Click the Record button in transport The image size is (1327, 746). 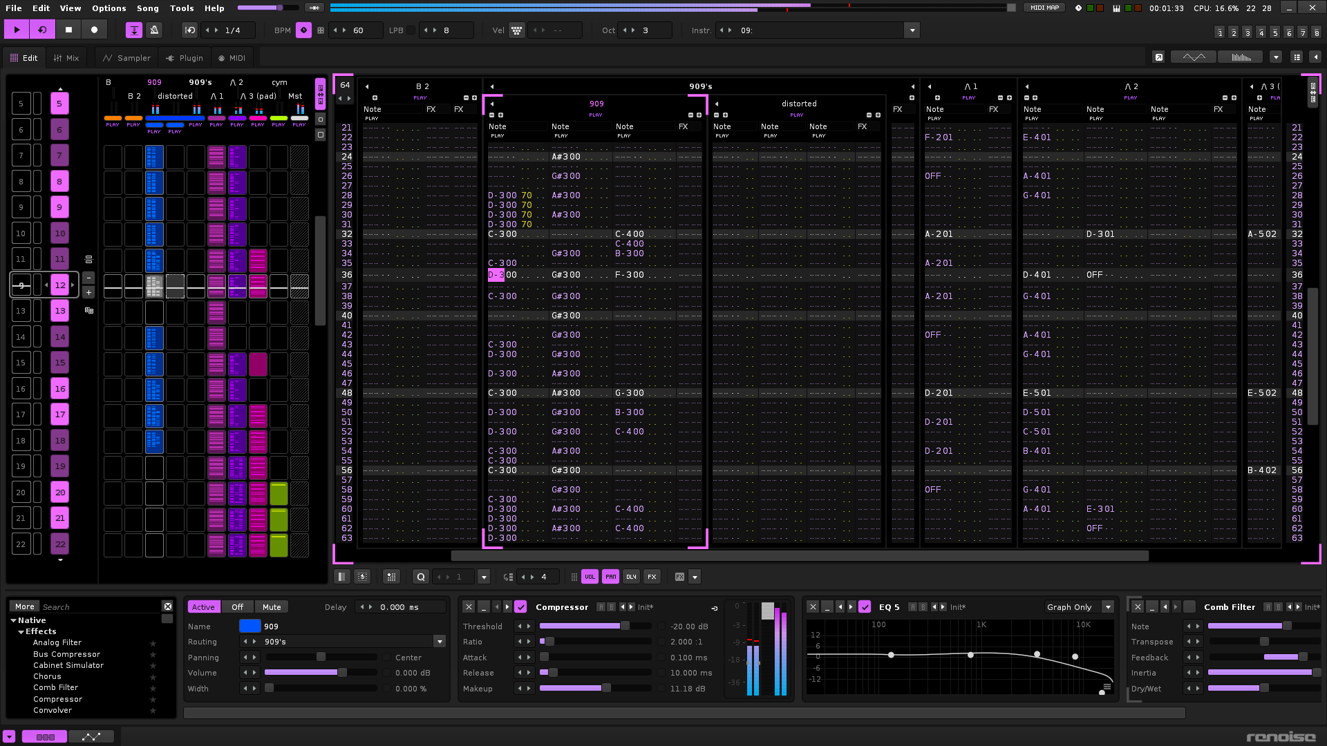94,30
